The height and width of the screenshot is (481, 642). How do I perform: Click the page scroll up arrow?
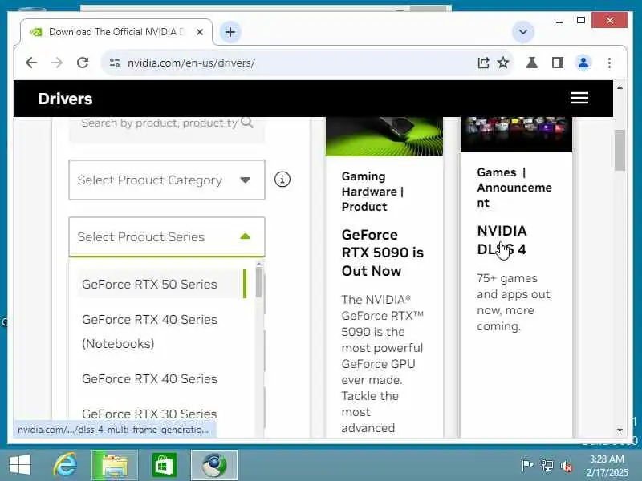point(620,87)
